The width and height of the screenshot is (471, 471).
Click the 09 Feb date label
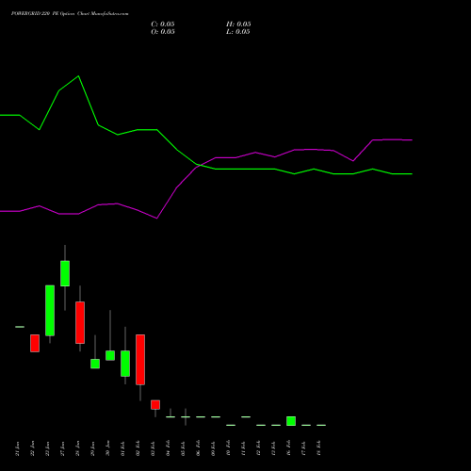(x=214, y=448)
